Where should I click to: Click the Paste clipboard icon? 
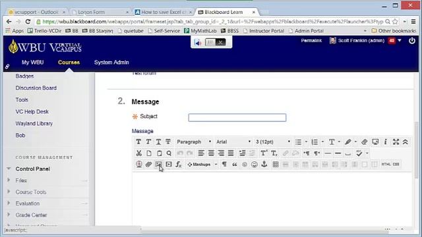(159, 153)
